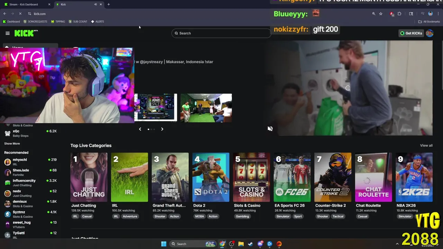Click the MOBA tag under Dota 2

[200, 216]
